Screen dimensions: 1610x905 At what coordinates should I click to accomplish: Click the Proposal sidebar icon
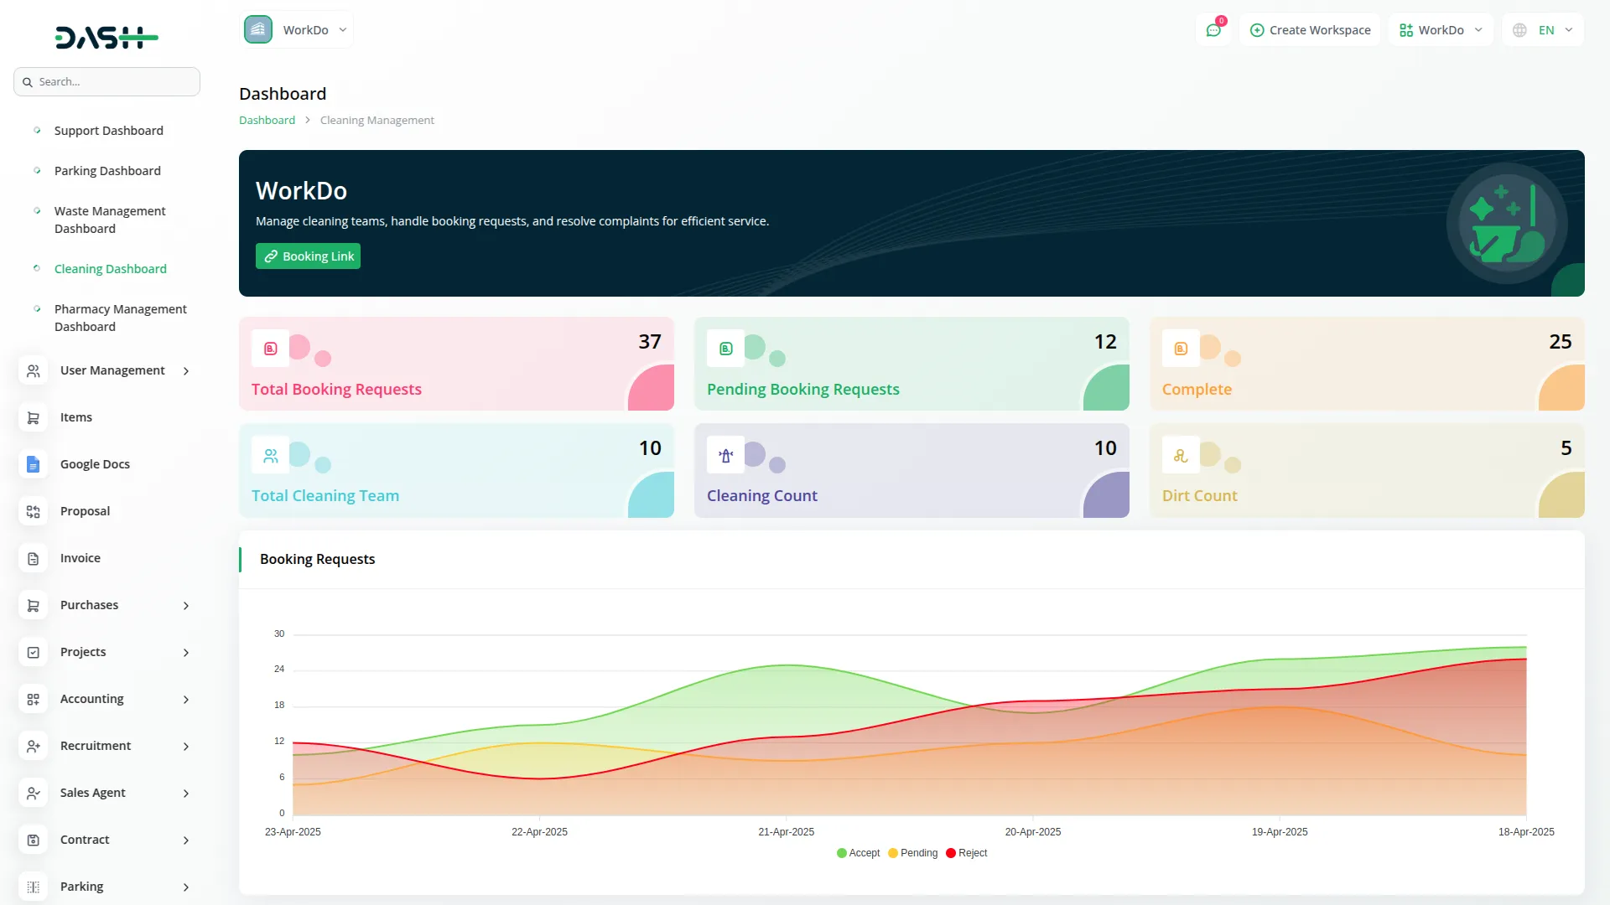pos(33,511)
